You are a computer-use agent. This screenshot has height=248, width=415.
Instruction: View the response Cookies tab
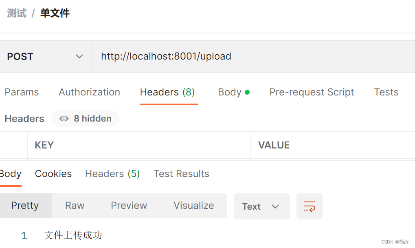(53, 174)
